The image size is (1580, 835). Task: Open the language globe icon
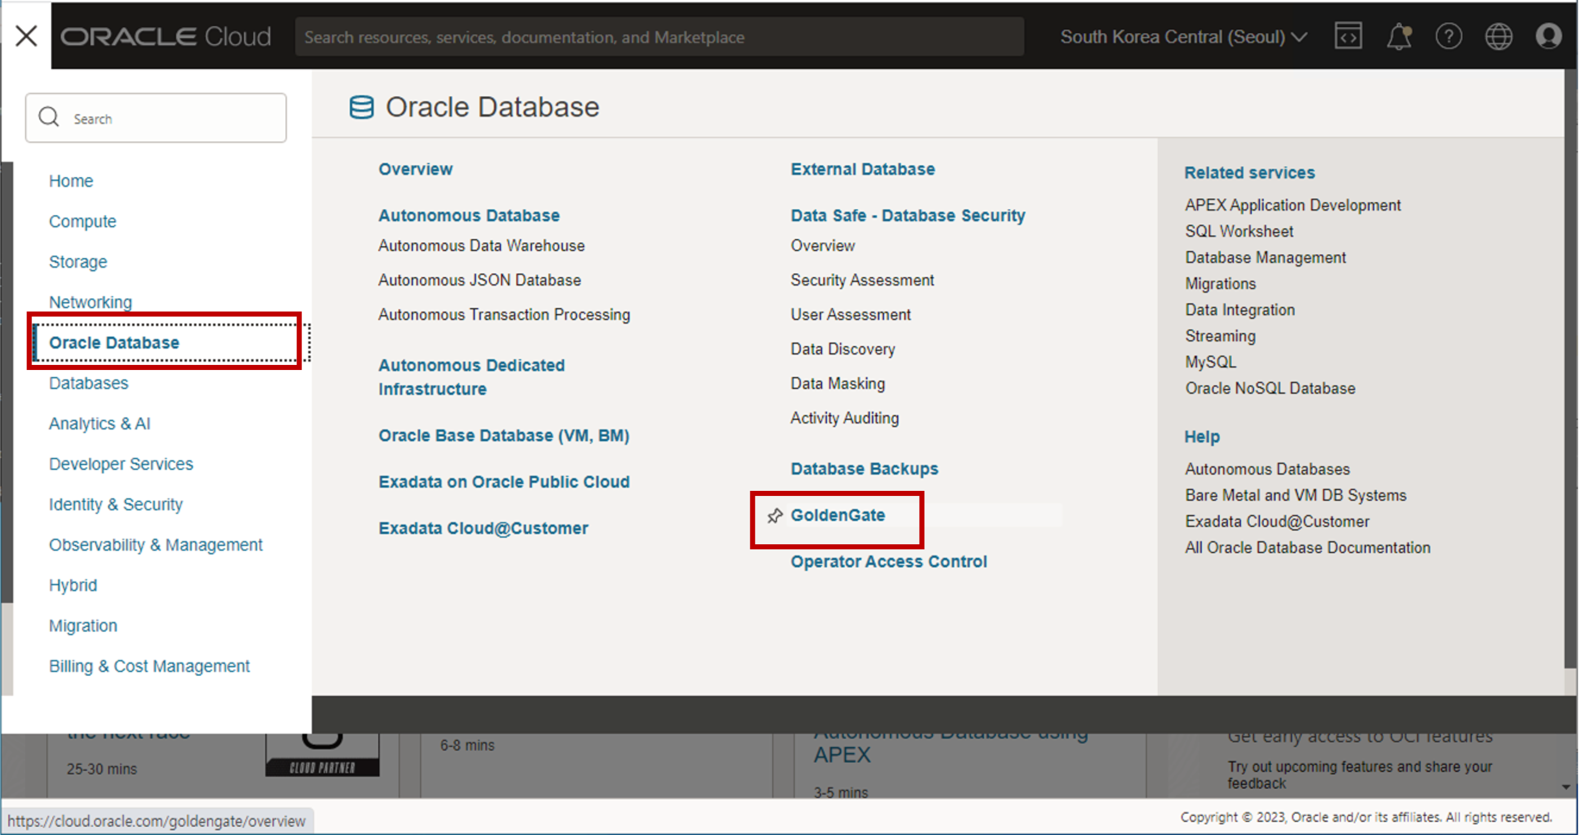pyautogui.click(x=1498, y=36)
